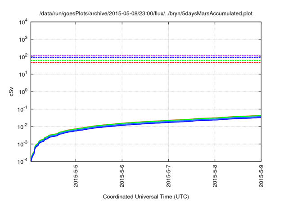288x201 pixels.
Task: Click the 2015-5-8 date label
Action: (215, 176)
